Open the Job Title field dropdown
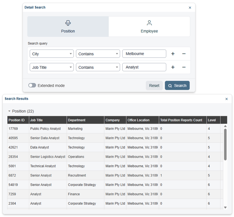234x217 pixels. tap(52, 67)
